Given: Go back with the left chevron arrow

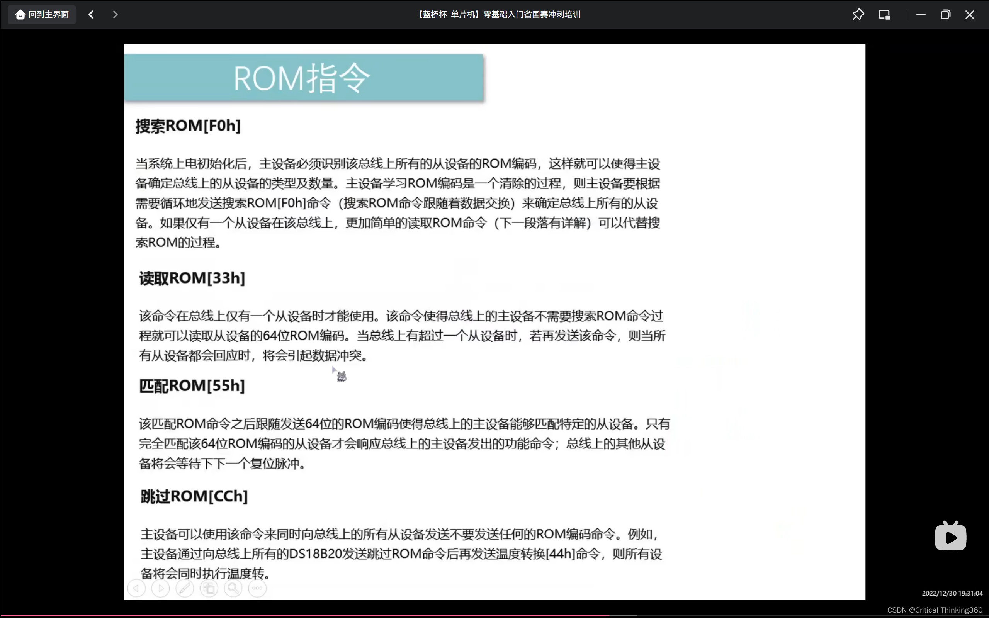Looking at the screenshot, I should click(91, 15).
